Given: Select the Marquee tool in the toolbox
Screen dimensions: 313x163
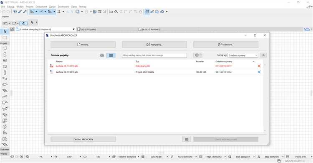Looking at the screenshot, I should 5,37.
